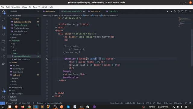This screenshot has height=109, width=193.
Task: Open .env.example file in explorer
Action: point(17,94)
